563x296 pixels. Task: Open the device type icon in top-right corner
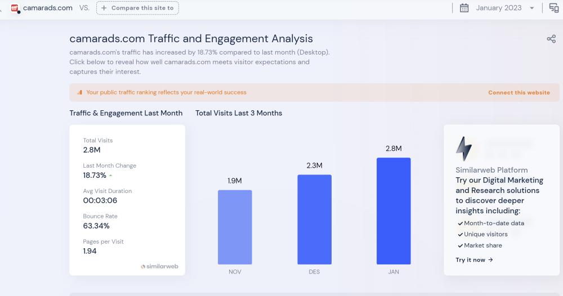point(554,8)
